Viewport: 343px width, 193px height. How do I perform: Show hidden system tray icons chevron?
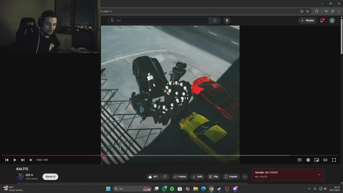pos(309,189)
